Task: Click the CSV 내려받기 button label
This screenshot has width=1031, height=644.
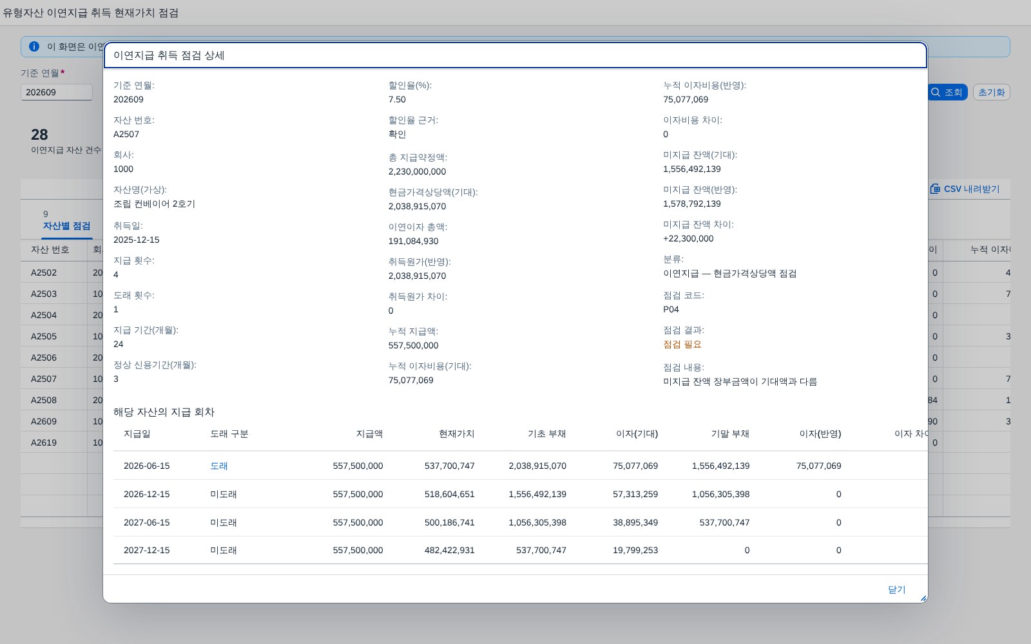Action: click(972, 189)
